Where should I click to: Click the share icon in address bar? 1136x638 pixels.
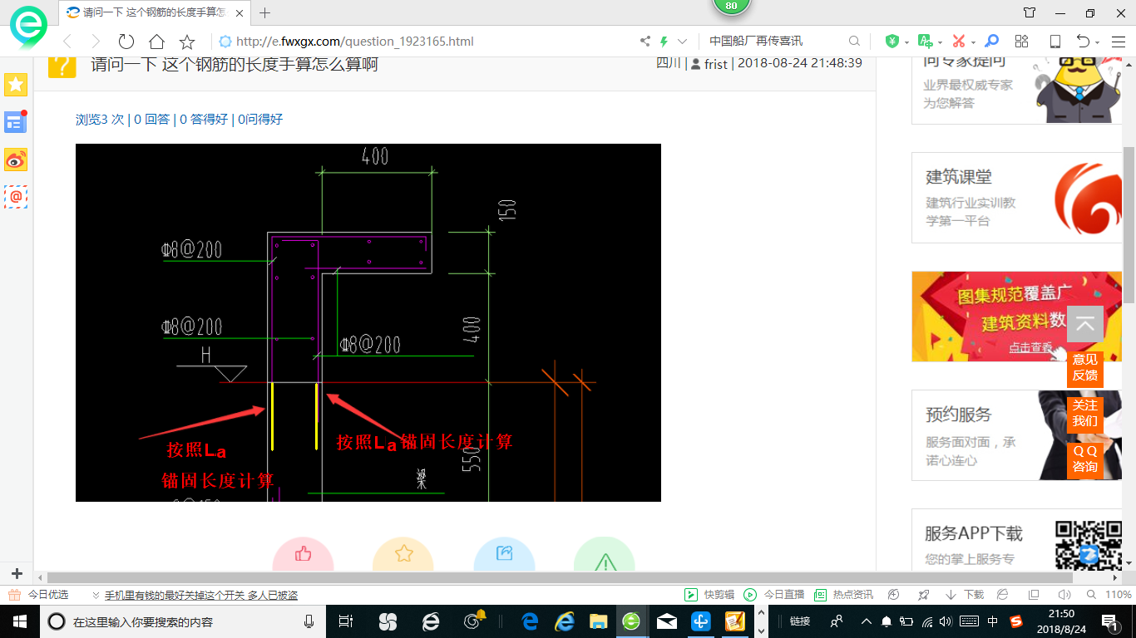click(x=645, y=42)
